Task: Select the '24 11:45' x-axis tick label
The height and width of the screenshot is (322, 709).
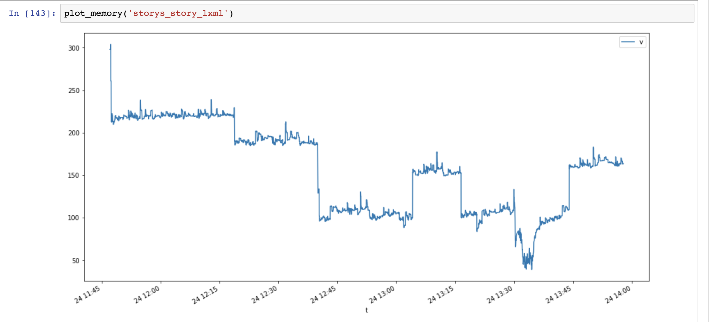Action: pyautogui.click(x=87, y=294)
